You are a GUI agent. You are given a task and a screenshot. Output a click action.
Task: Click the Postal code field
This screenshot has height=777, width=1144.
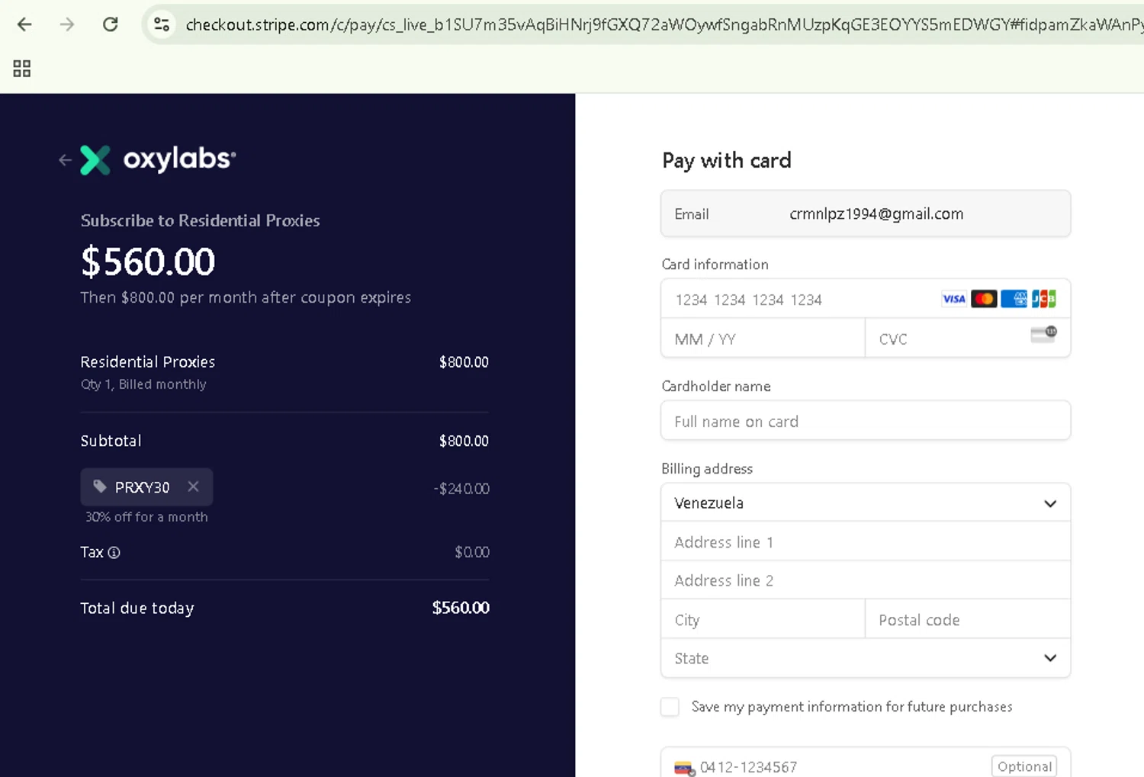tap(968, 619)
